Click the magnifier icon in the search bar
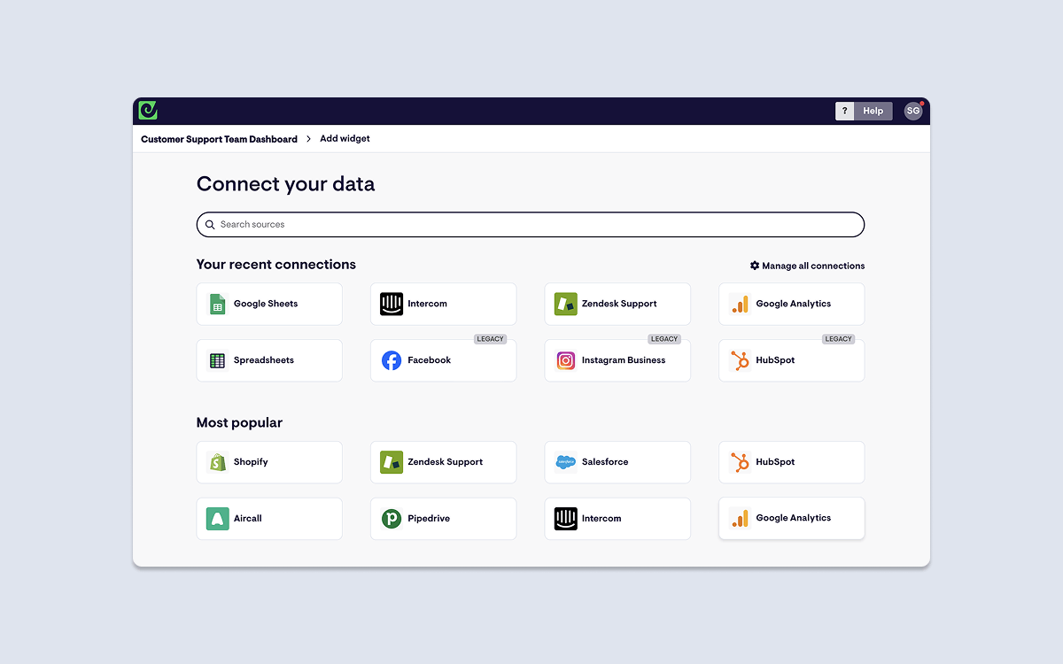Viewport: 1063px width, 664px height. pyautogui.click(x=210, y=225)
